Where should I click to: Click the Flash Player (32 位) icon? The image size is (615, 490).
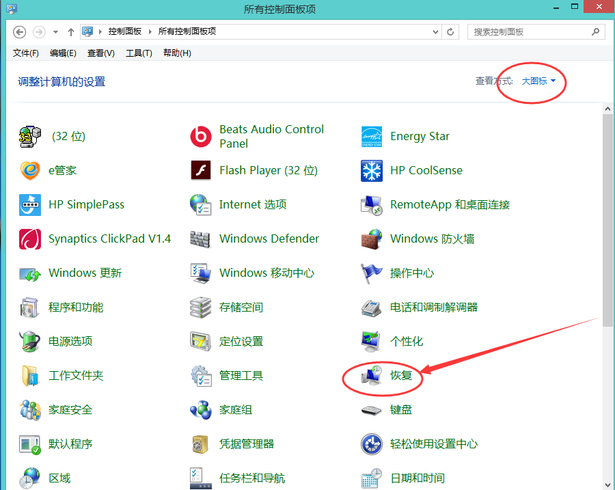(x=201, y=170)
